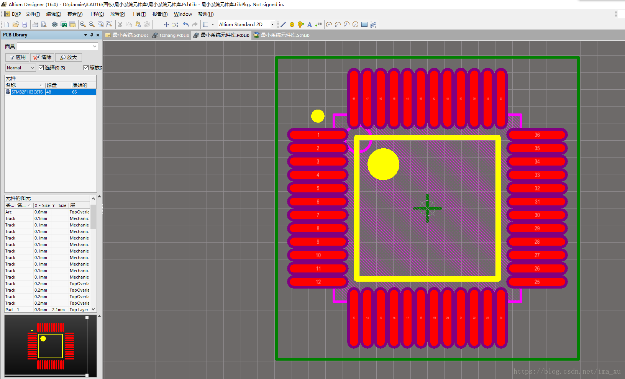Toggle the 选择(S) checkbox
The width and height of the screenshot is (625, 379).
[x=41, y=68]
